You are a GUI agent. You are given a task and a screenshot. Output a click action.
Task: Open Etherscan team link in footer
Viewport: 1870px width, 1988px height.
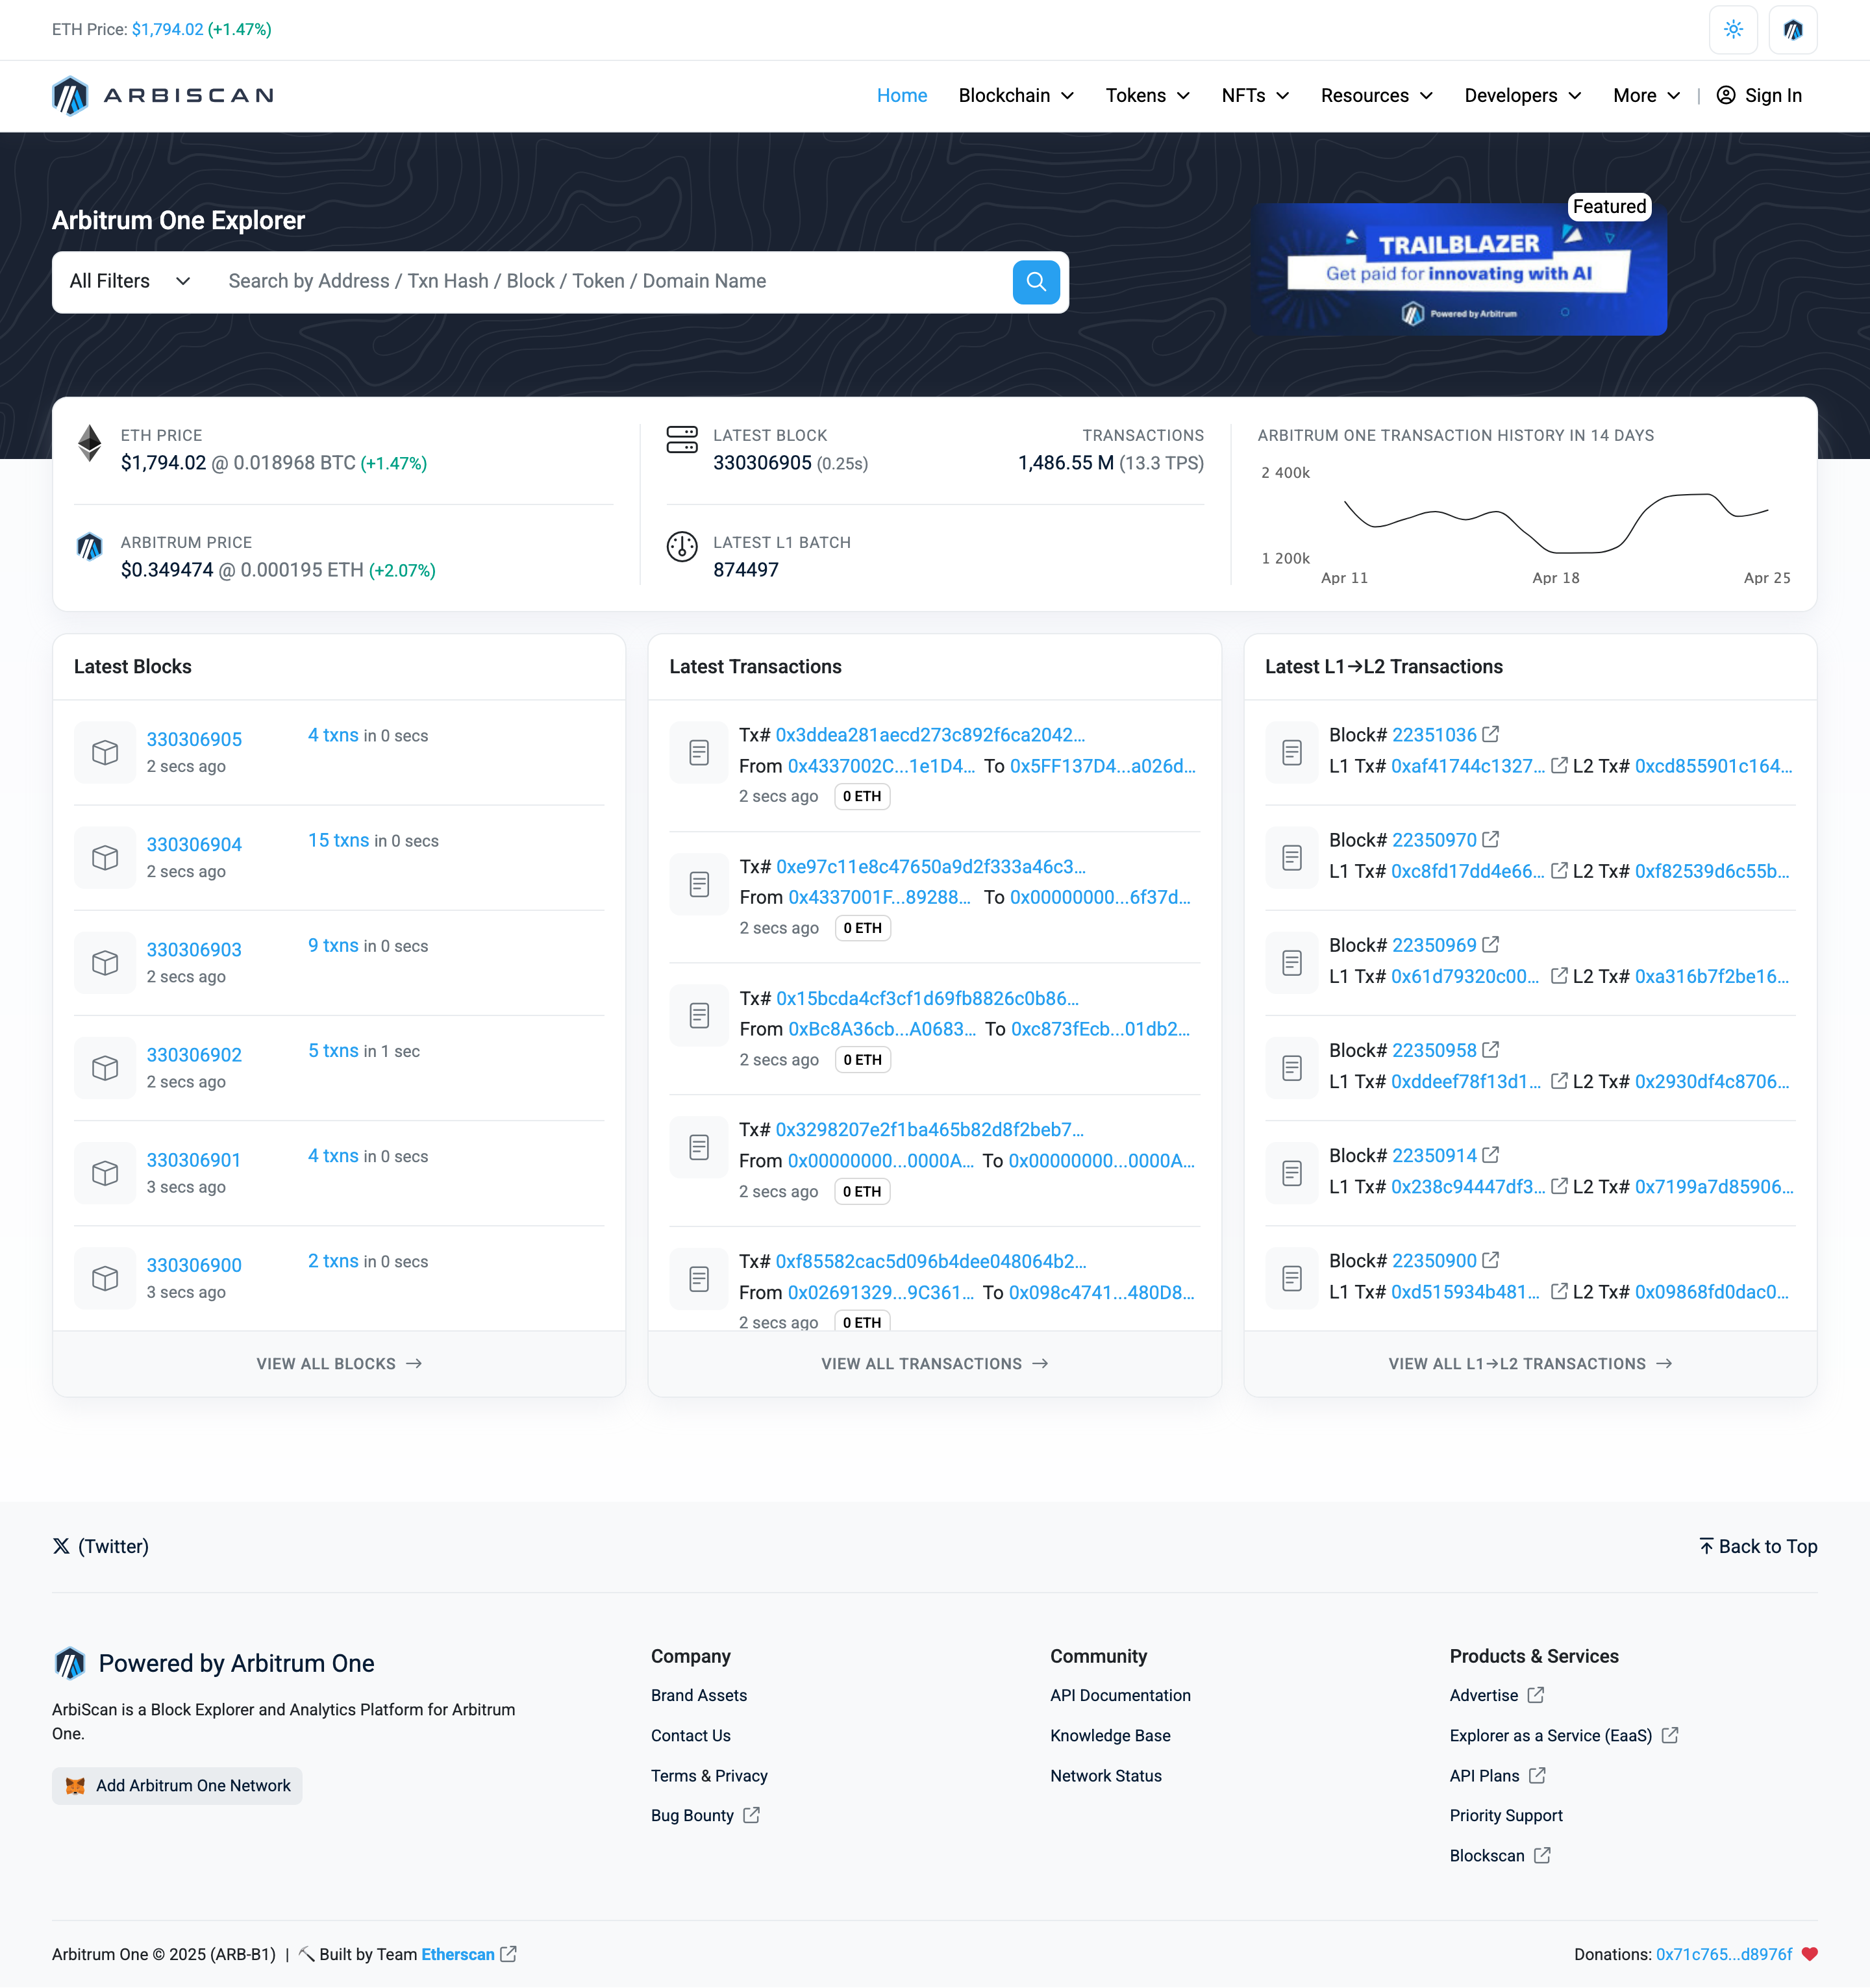tap(458, 1954)
